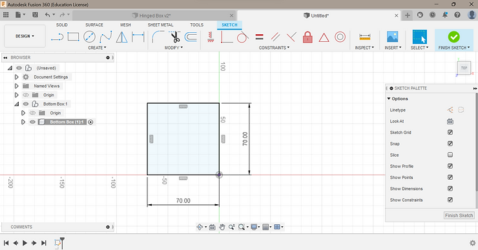Expand the Document Settings node

(x=17, y=77)
